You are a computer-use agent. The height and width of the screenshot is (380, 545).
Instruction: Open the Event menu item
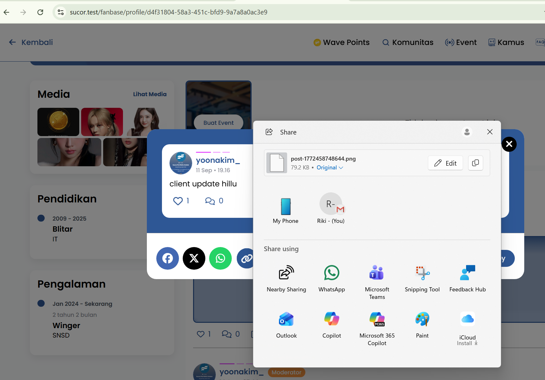tap(461, 42)
